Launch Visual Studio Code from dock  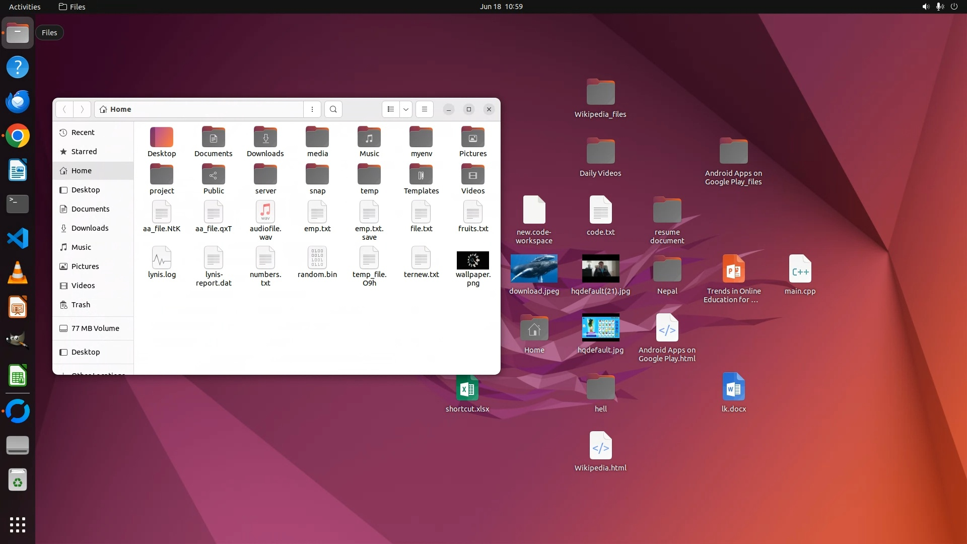point(18,238)
